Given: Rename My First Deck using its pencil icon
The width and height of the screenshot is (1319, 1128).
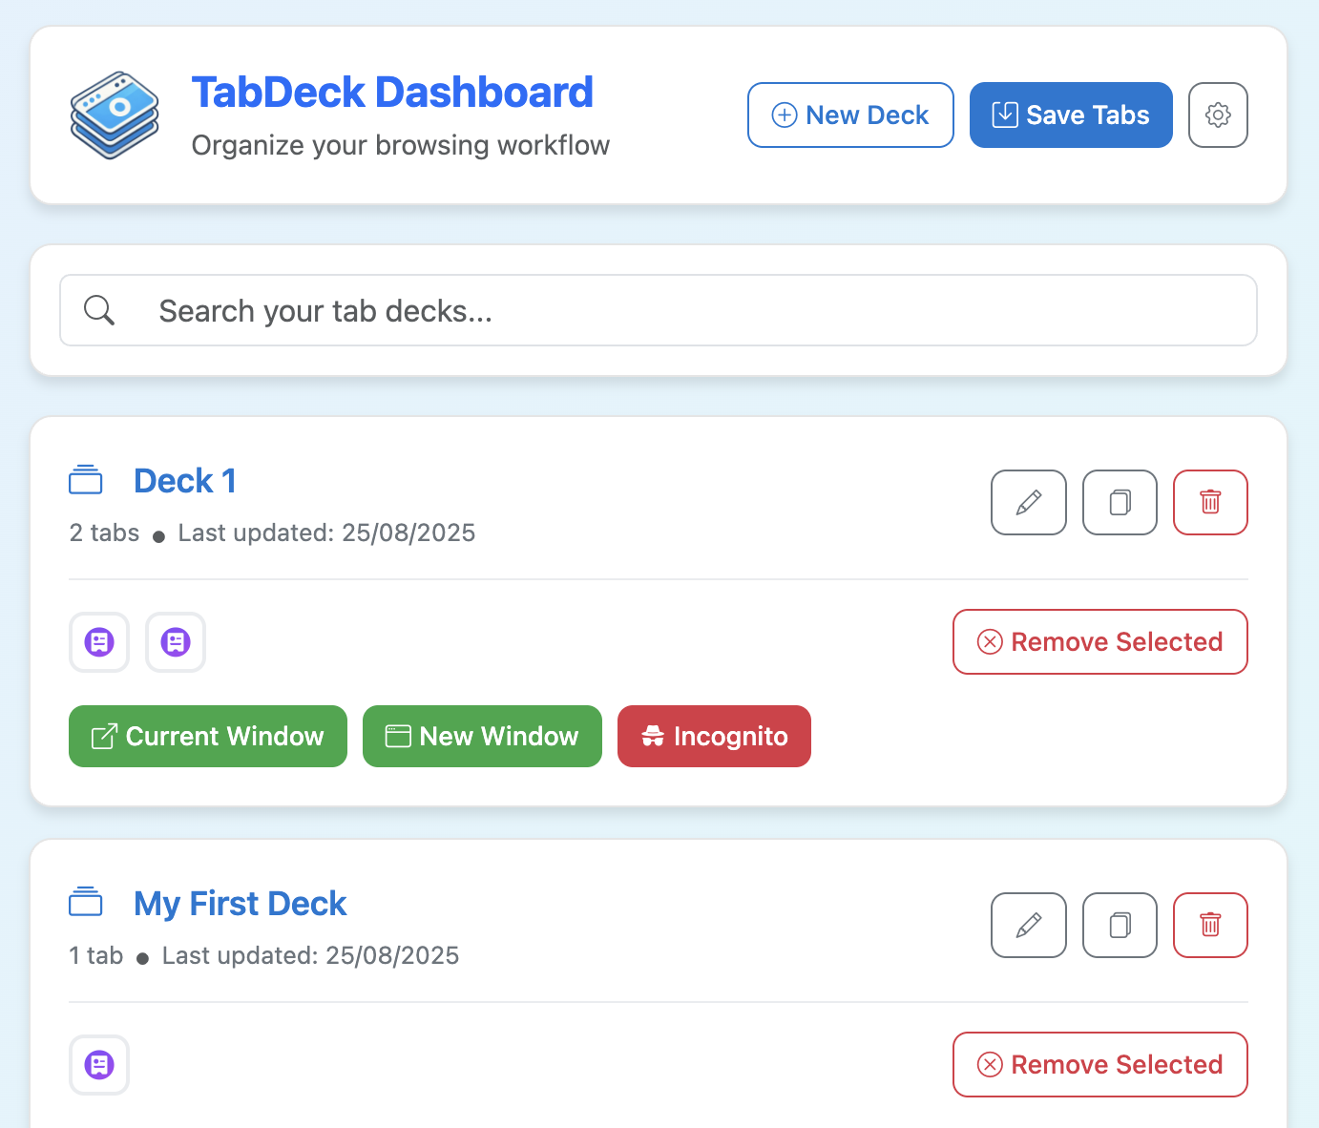Looking at the screenshot, I should pos(1028,925).
